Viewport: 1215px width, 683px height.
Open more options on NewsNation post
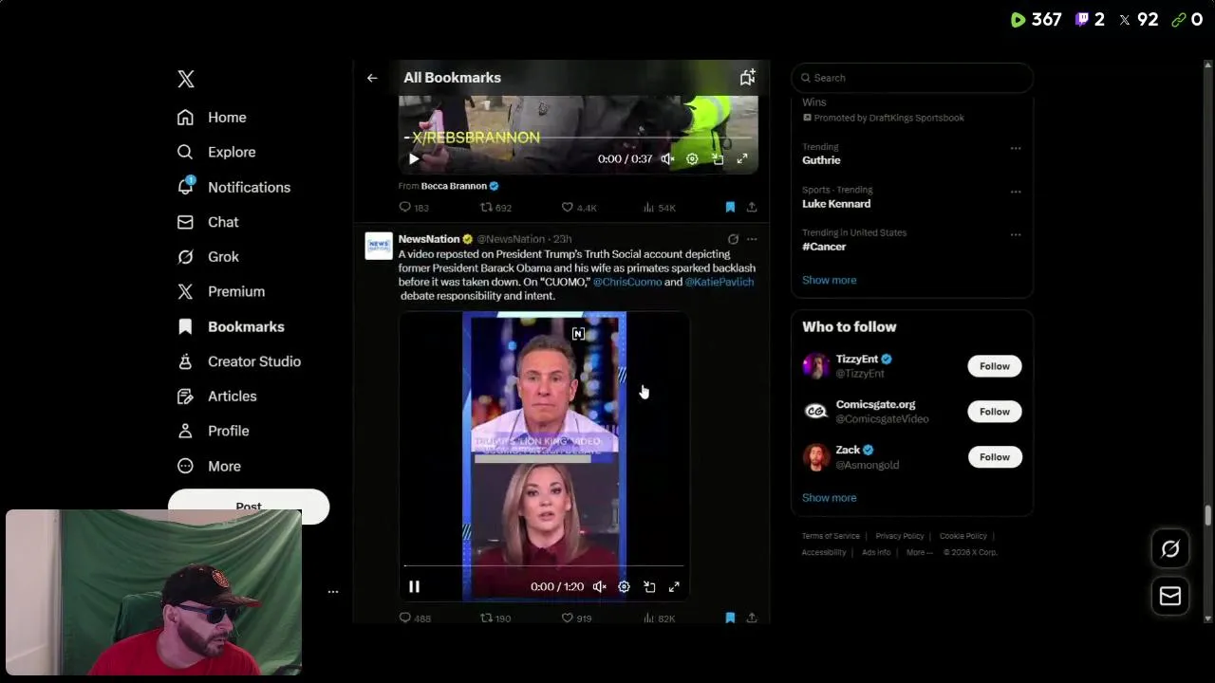tap(752, 239)
